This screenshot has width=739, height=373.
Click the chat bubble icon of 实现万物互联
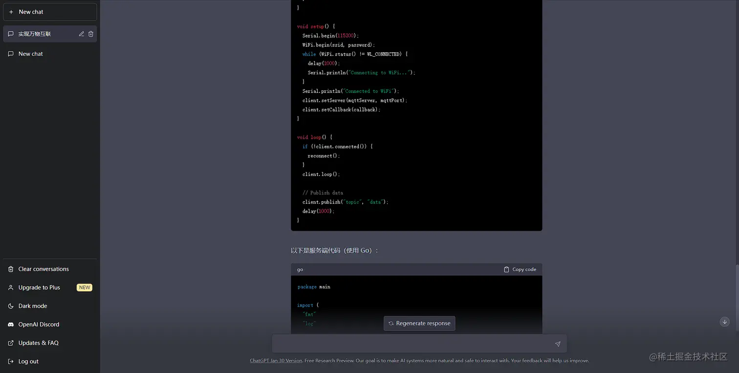11,34
